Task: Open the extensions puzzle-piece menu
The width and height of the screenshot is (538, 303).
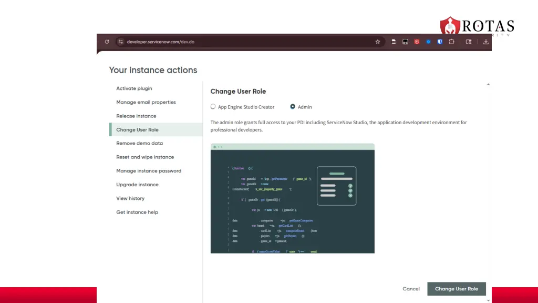Action: [x=451, y=42]
